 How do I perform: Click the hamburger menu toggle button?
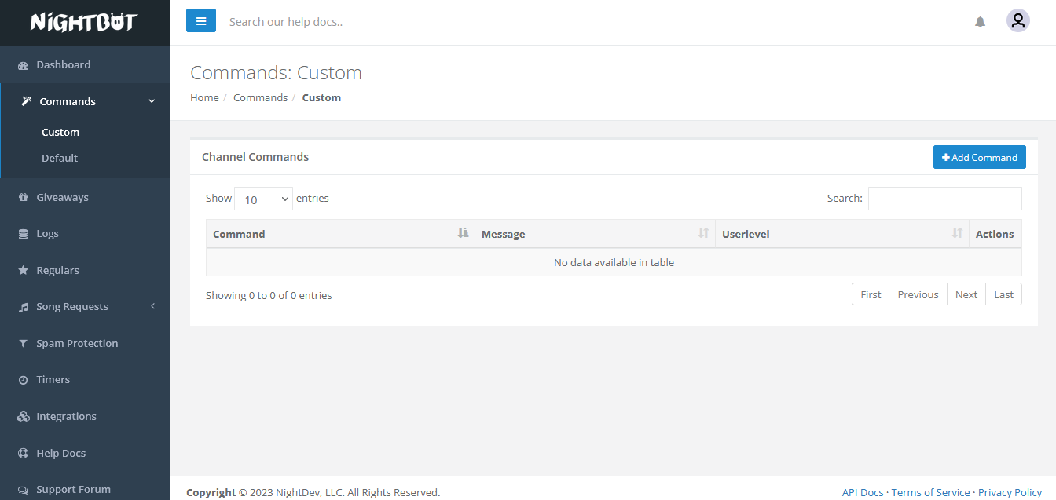tap(200, 21)
